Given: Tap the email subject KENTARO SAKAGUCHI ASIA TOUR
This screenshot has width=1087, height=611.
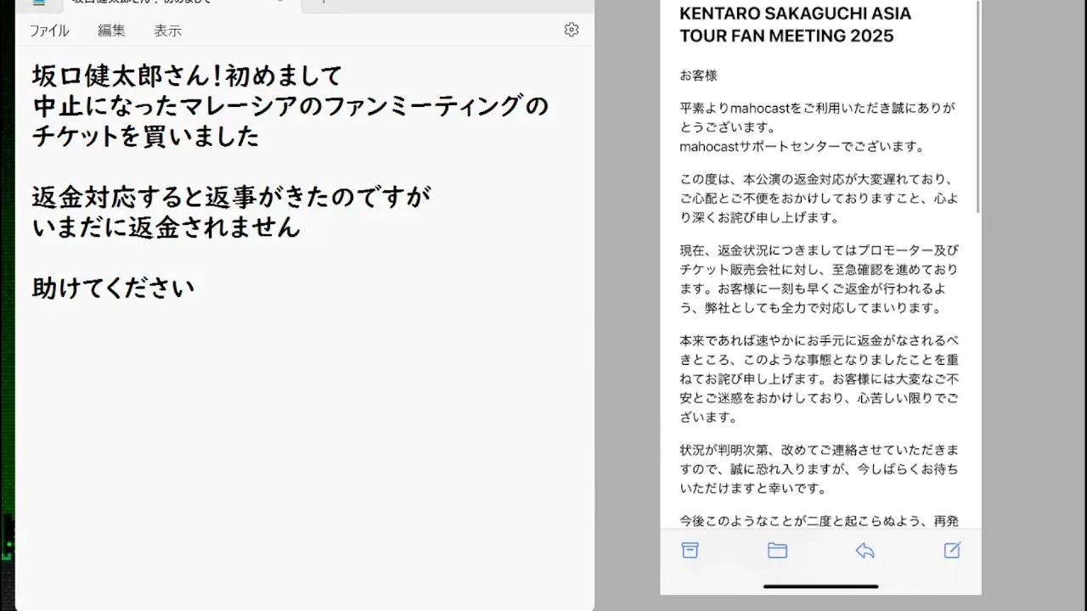Looking at the screenshot, I should (795, 25).
